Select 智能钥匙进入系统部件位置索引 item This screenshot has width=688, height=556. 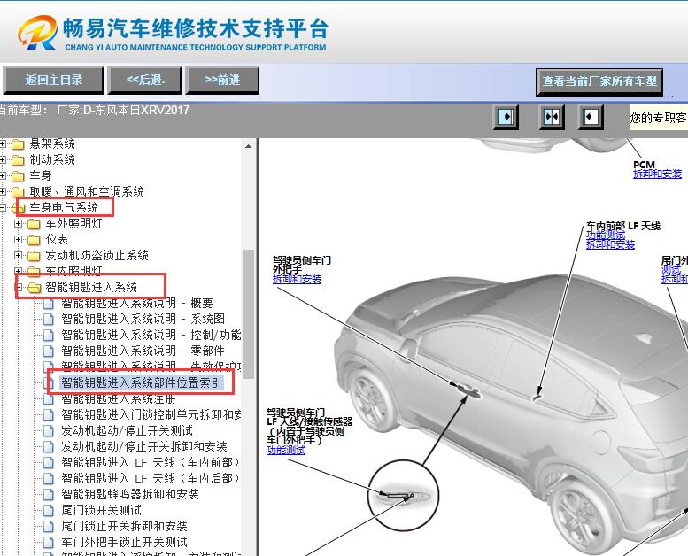pyautogui.click(x=142, y=382)
